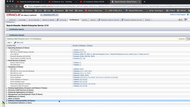
Task: Collapse the Operating Systems group
Action: (x=7, y=48)
